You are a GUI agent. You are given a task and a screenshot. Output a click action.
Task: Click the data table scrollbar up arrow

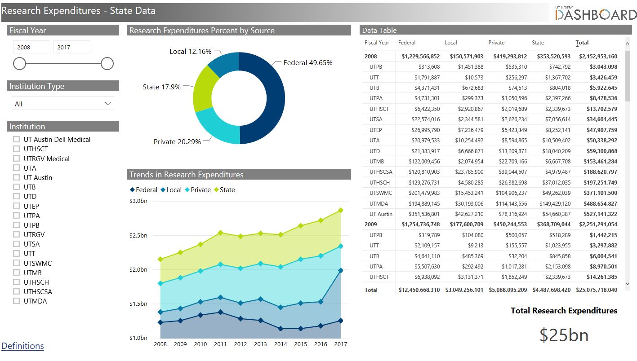[x=628, y=43]
